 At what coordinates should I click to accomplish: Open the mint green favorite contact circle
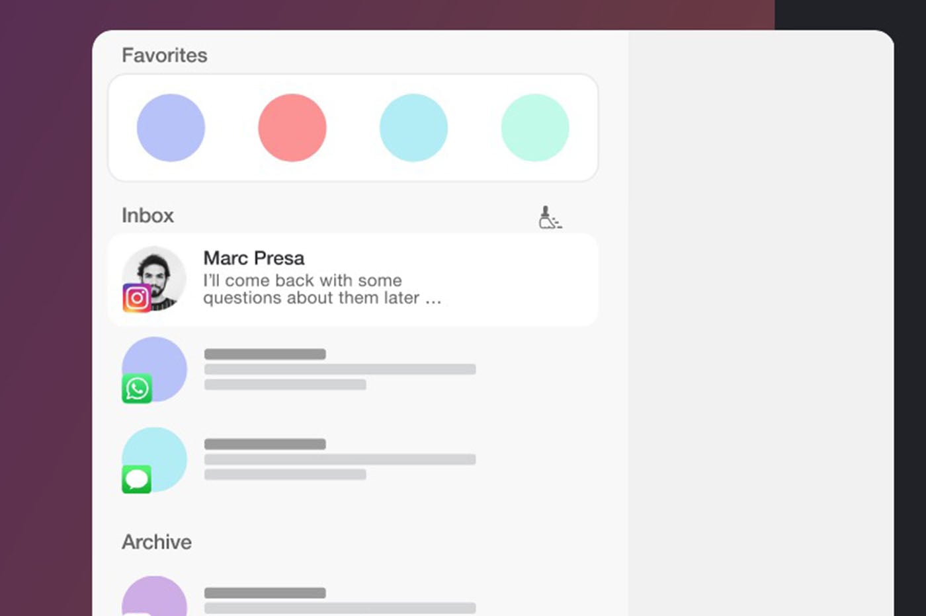point(535,128)
